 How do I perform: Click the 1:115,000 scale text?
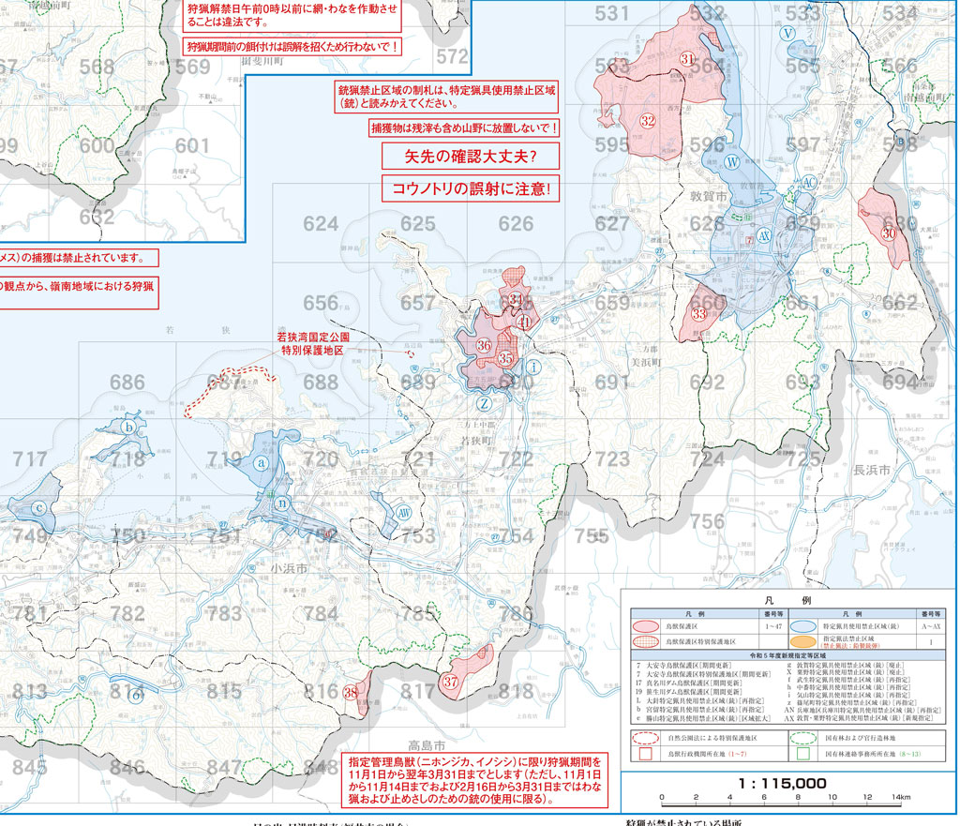click(x=782, y=783)
